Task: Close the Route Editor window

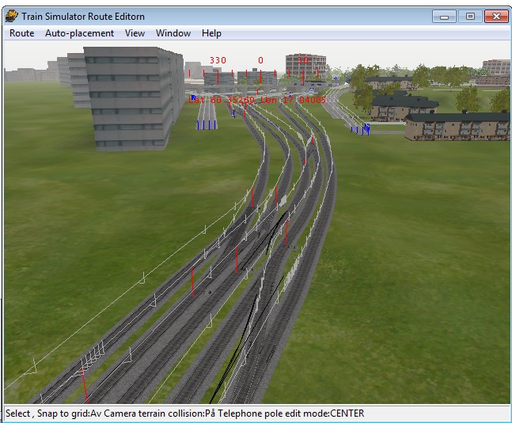Action: (495, 16)
